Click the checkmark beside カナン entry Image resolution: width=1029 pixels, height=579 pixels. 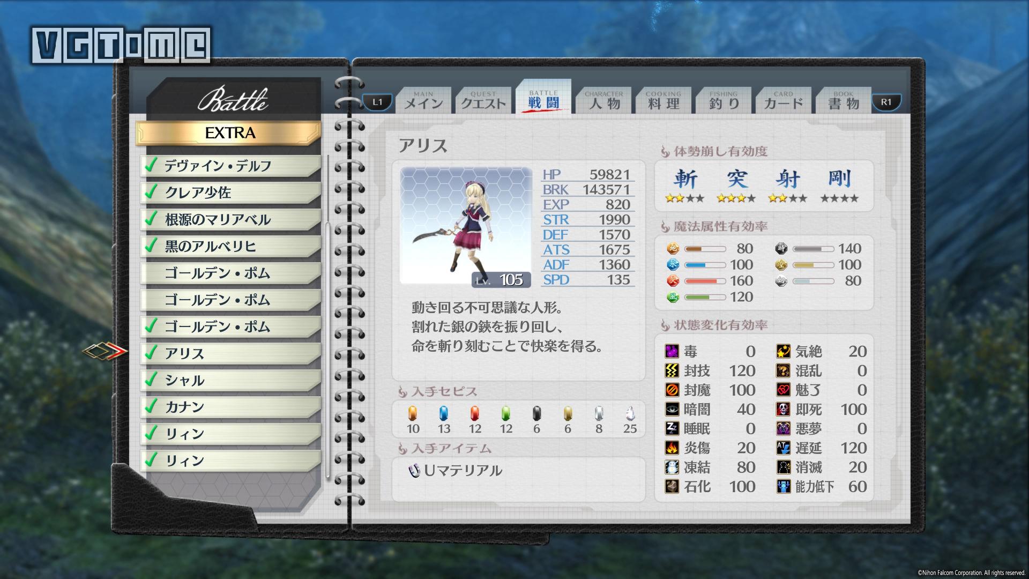point(152,406)
